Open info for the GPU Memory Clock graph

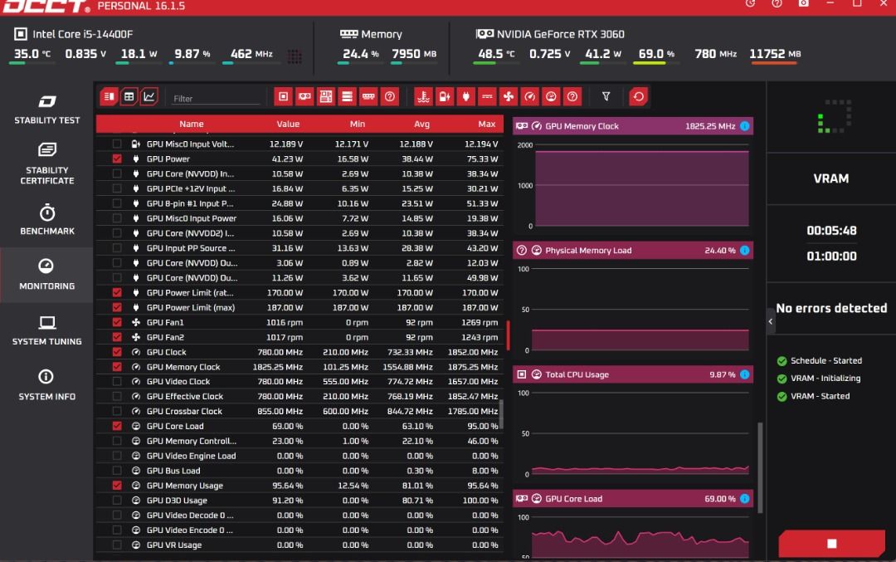click(744, 126)
